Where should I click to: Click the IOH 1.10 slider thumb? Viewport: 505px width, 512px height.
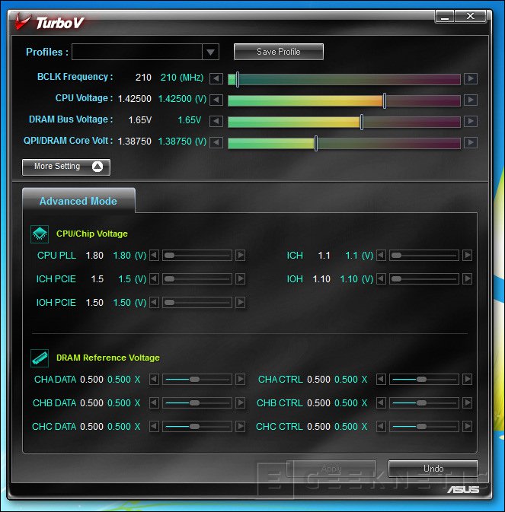tap(396, 279)
